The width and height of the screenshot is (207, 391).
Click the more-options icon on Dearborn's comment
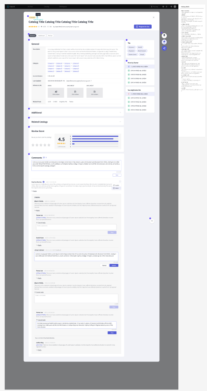coord(120,181)
